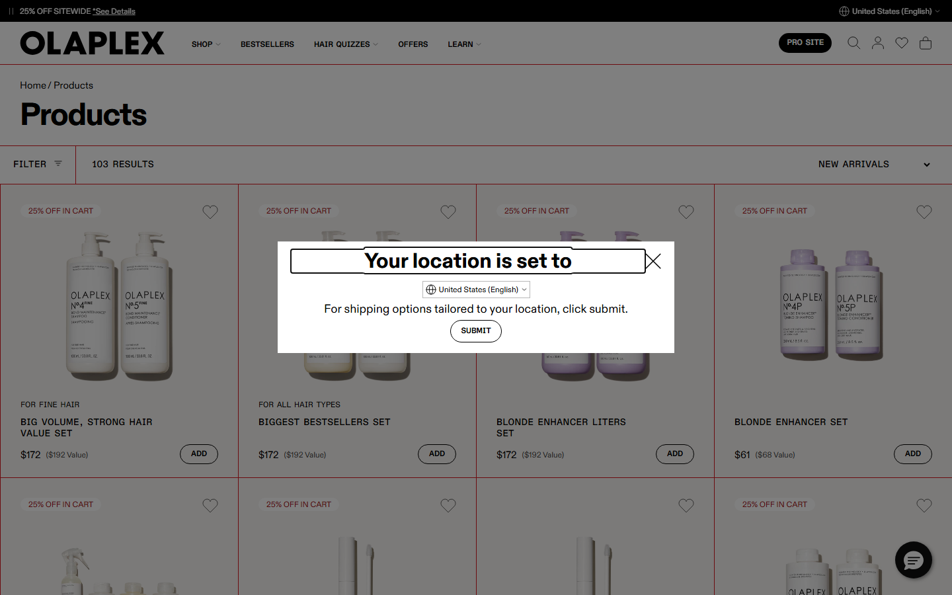Expand the HAIR QUIZZES menu
Viewport: 952px width, 595px height.
coord(346,44)
